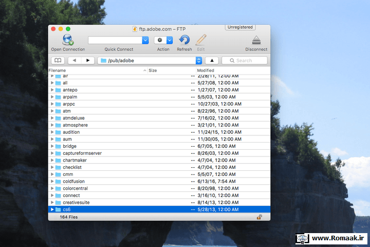Expand the atm folder
The height and width of the screenshot is (247, 370).
click(x=52, y=111)
